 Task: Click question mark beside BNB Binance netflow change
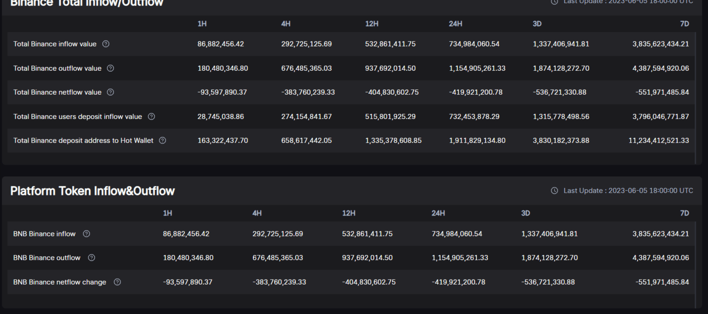pyautogui.click(x=117, y=282)
